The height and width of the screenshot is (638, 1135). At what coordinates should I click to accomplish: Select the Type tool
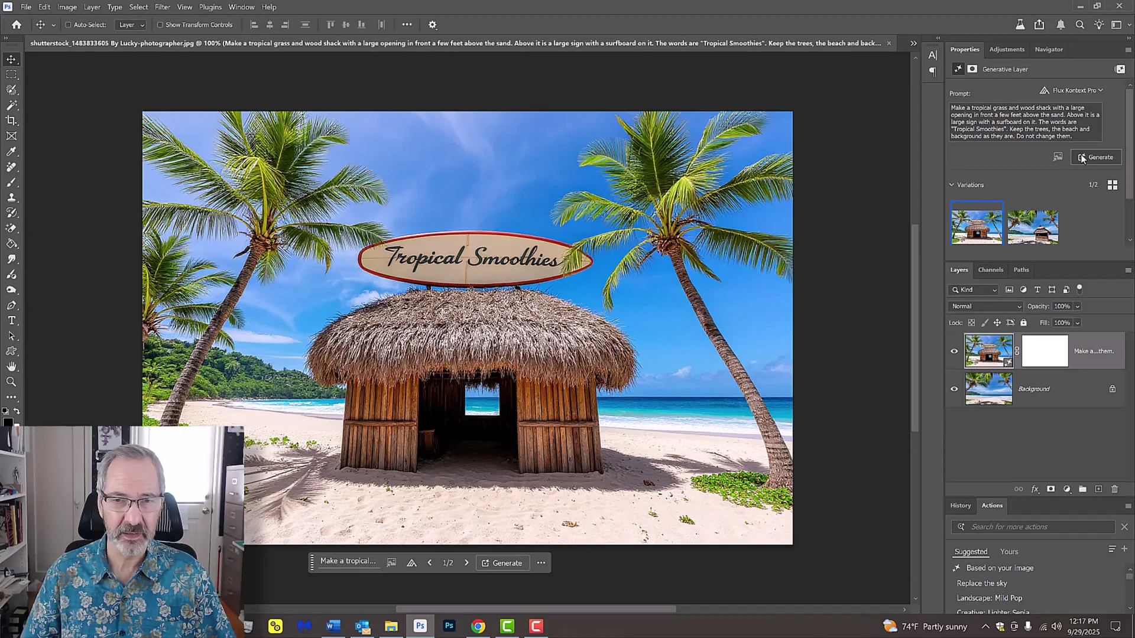click(x=12, y=321)
